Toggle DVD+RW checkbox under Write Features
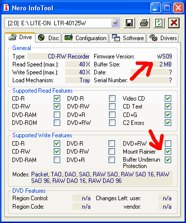The height and width of the screenshot is (223, 186). (168, 143)
